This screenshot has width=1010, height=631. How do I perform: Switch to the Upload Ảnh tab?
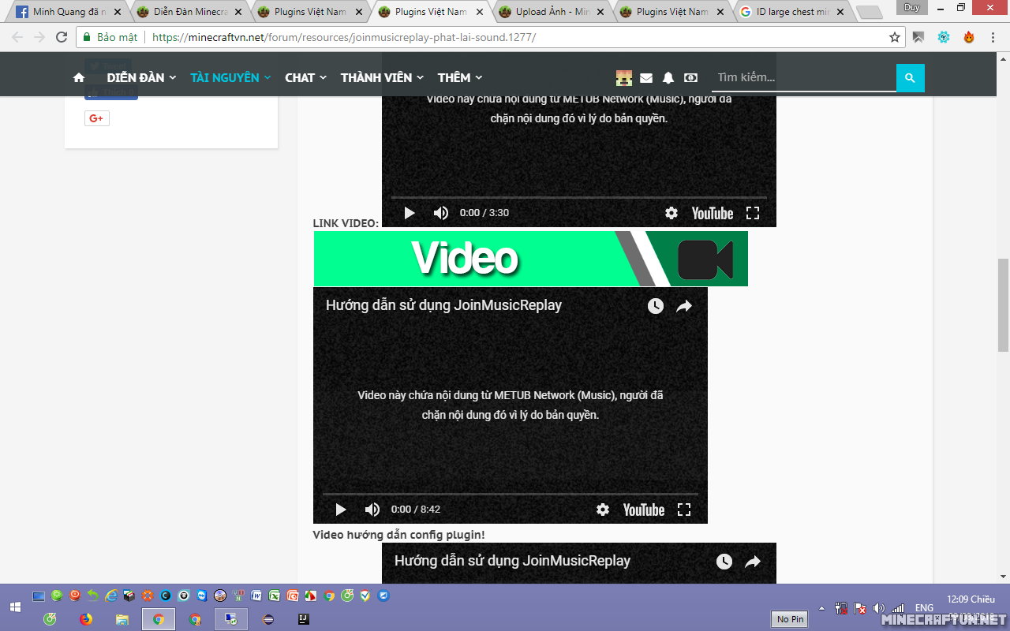[552, 12]
